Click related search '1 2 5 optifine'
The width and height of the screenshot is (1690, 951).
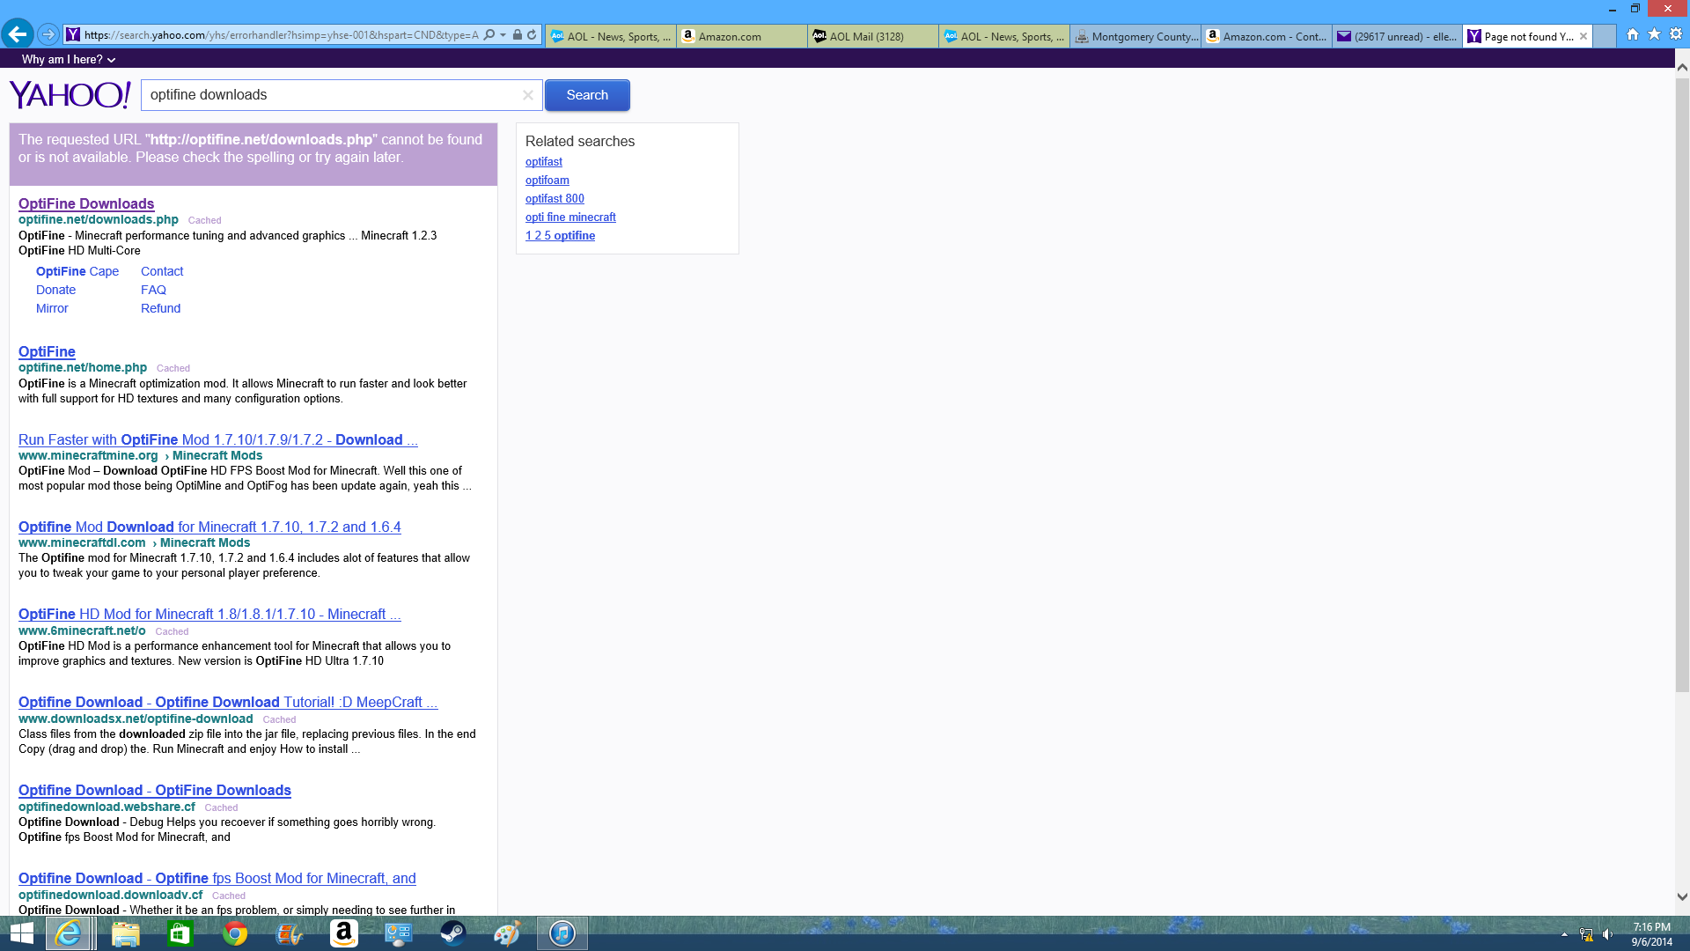(x=560, y=235)
